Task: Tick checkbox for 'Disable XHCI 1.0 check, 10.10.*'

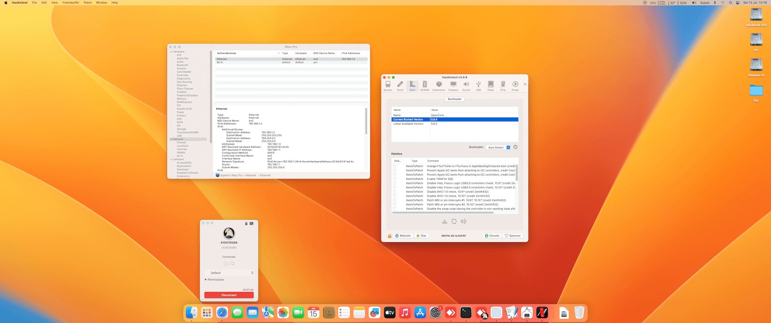Action: tap(394, 196)
